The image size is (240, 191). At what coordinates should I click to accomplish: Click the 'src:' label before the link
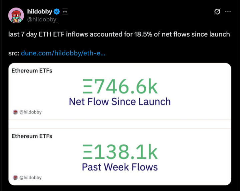[14, 53]
